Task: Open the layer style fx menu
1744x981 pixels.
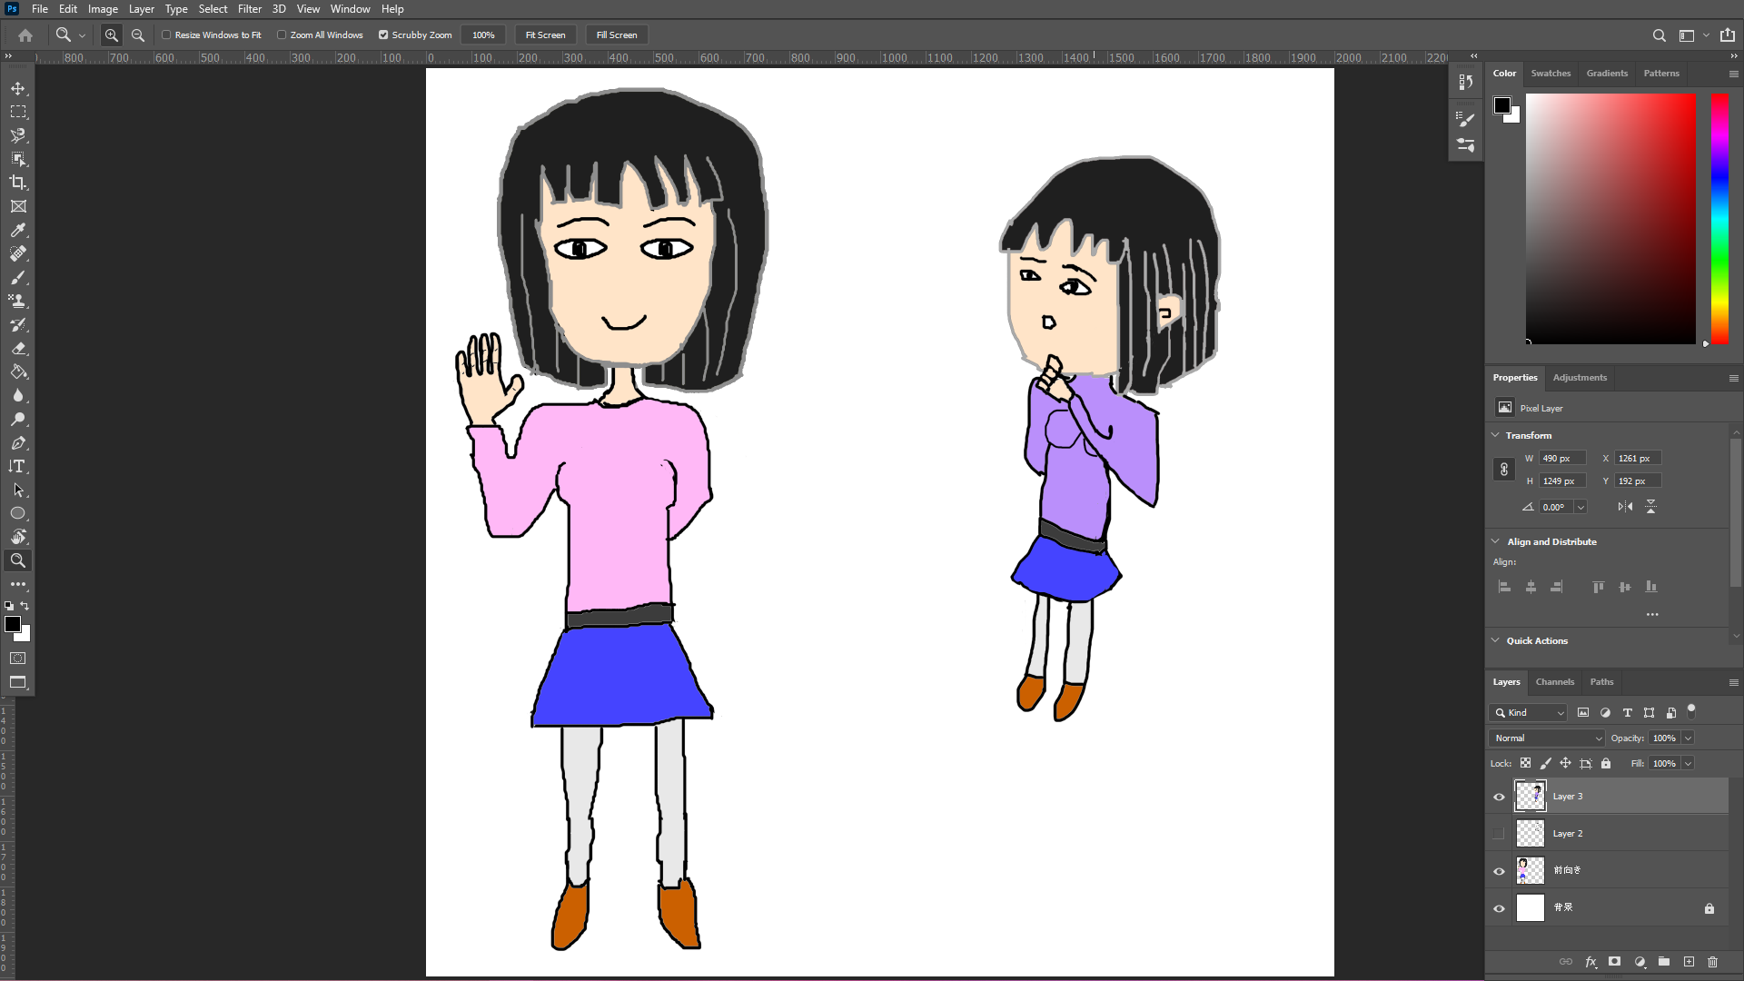Action: (1590, 961)
